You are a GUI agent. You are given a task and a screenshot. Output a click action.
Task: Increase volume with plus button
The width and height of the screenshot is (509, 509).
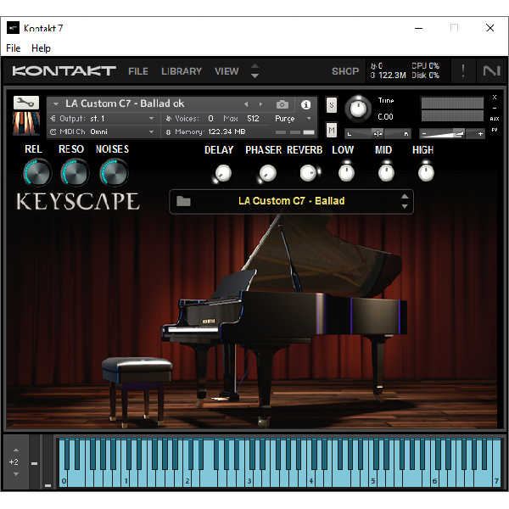click(x=480, y=134)
